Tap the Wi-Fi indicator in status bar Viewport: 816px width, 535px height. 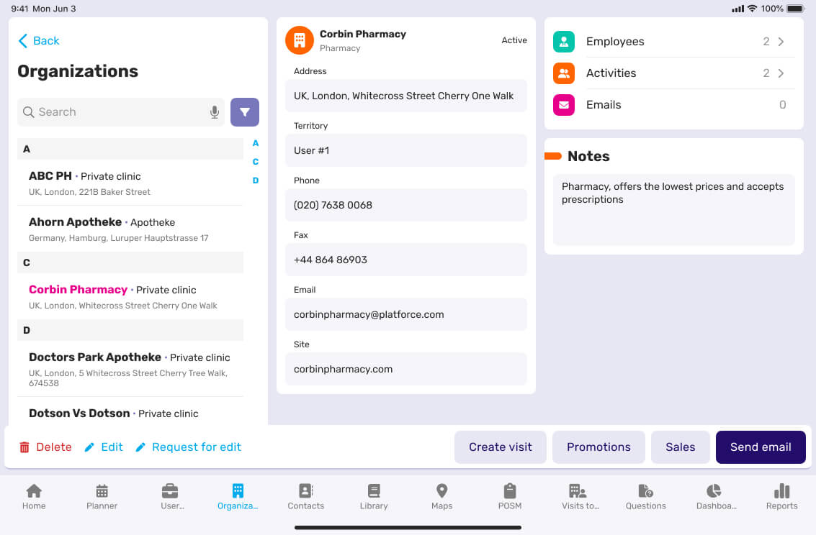click(x=752, y=9)
